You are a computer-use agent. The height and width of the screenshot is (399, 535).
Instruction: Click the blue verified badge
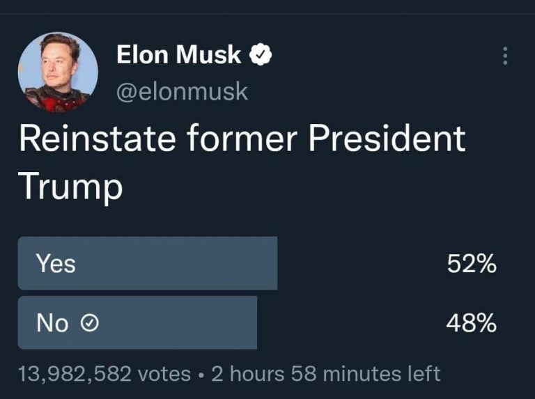pos(261,55)
